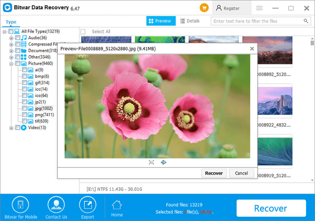The width and height of the screenshot is (315, 221).
Task: Switch to the Type tab
Action: (11, 22)
